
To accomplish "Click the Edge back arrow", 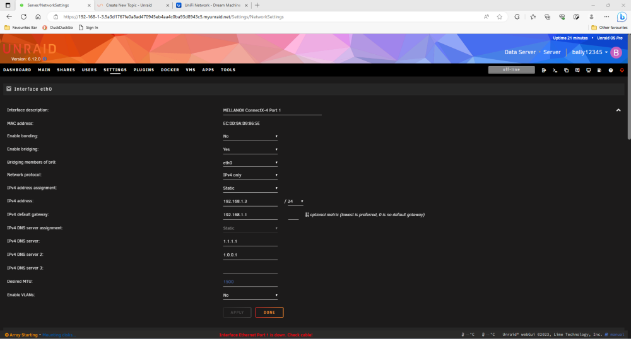I will tap(9, 16).
